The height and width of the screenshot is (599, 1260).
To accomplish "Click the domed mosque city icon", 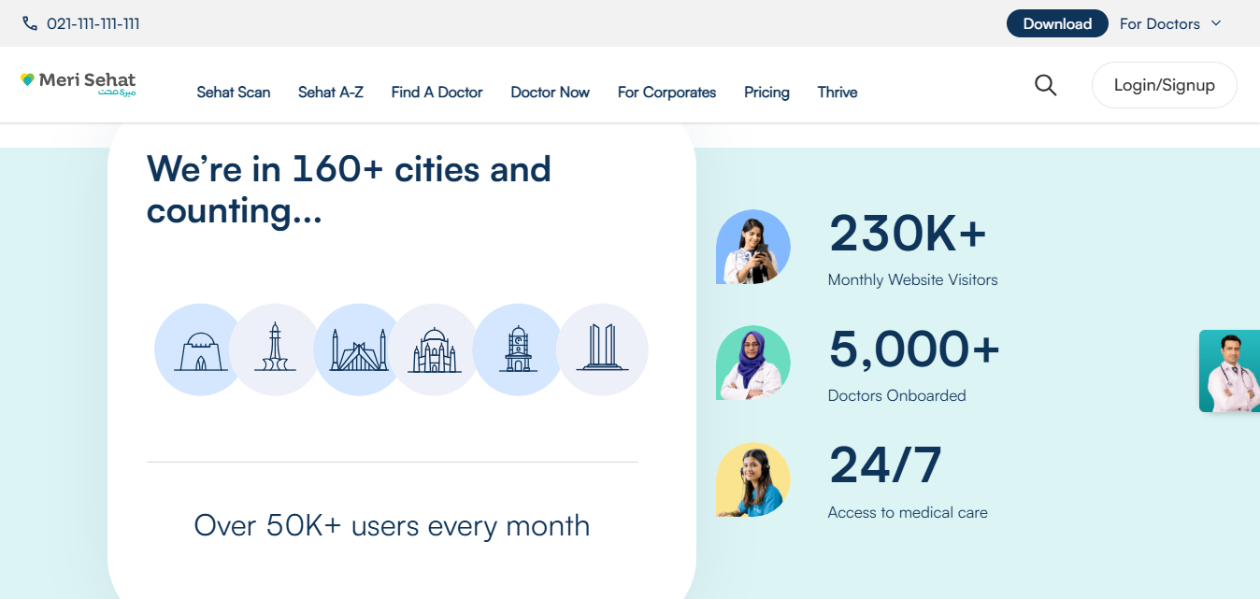I will (434, 349).
